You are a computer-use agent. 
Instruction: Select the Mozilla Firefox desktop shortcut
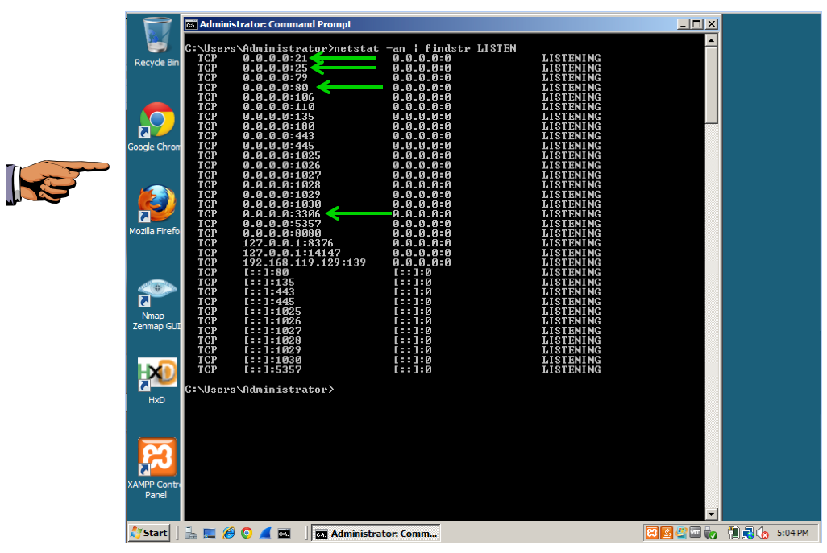click(156, 210)
